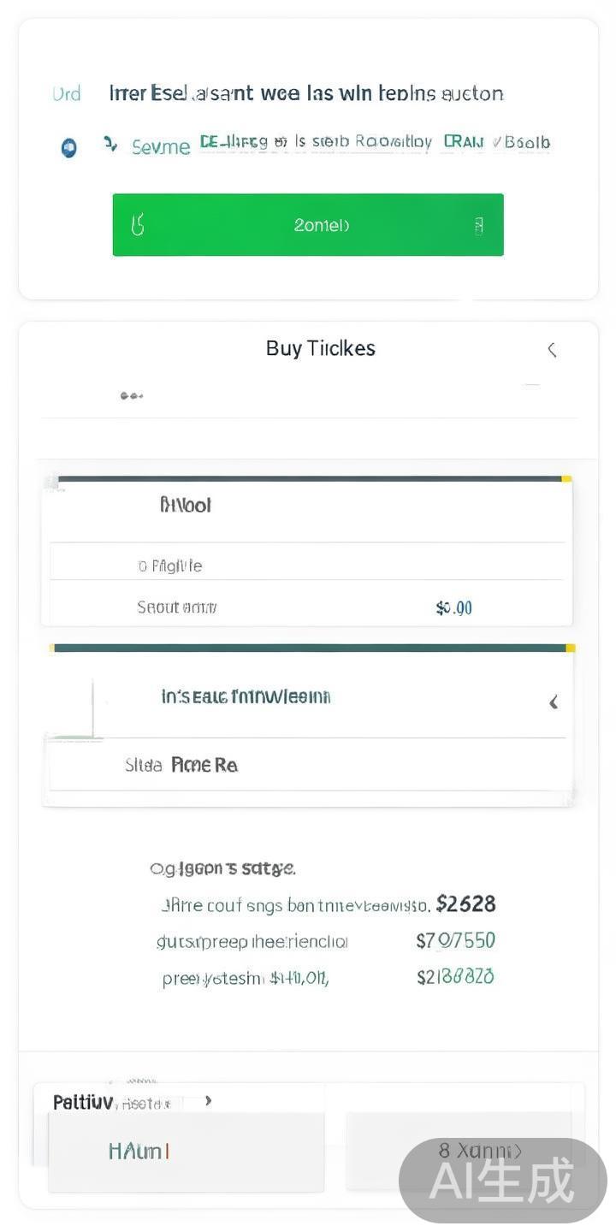Click the icon on the green button's left

pos(137,225)
